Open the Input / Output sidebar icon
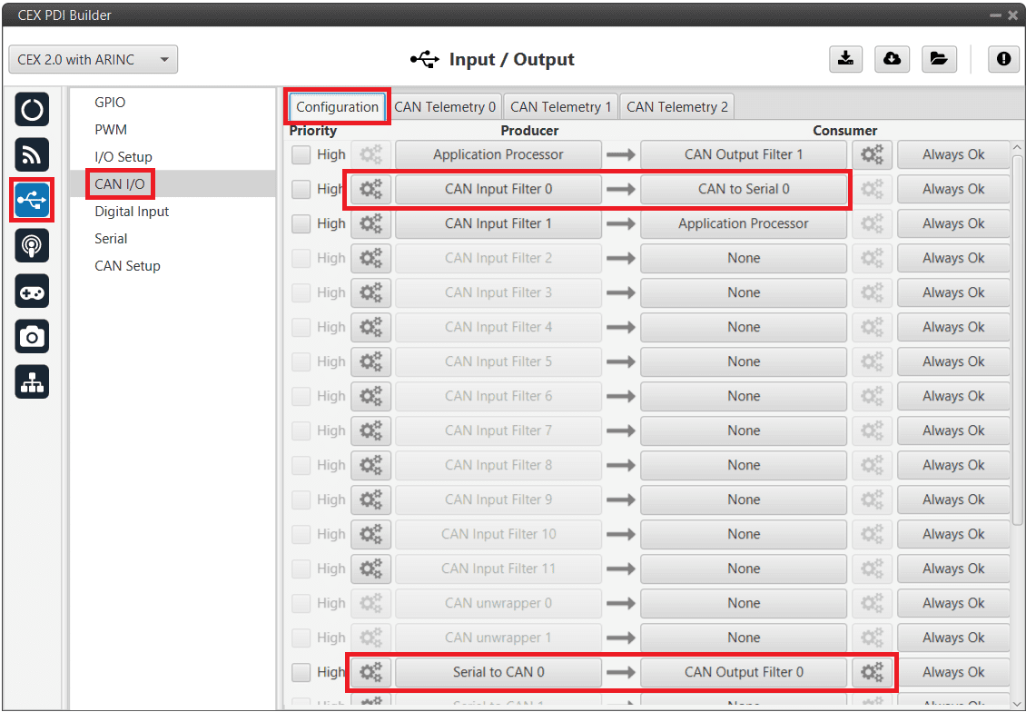The image size is (1026, 712). pyautogui.click(x=33, y=201)
